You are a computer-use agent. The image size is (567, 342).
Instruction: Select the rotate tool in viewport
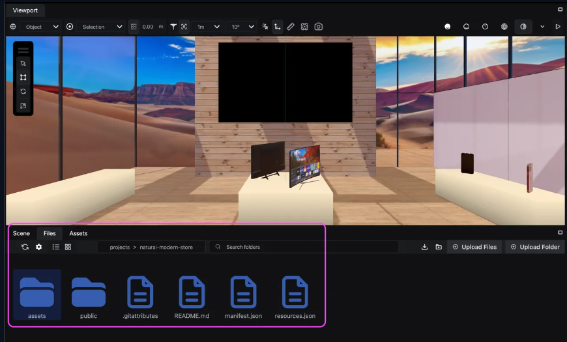[23, 91]
